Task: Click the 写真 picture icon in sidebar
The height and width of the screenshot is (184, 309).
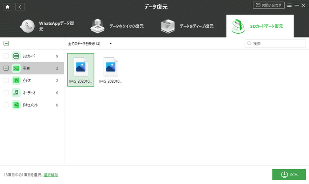Action: pos(16,68)
